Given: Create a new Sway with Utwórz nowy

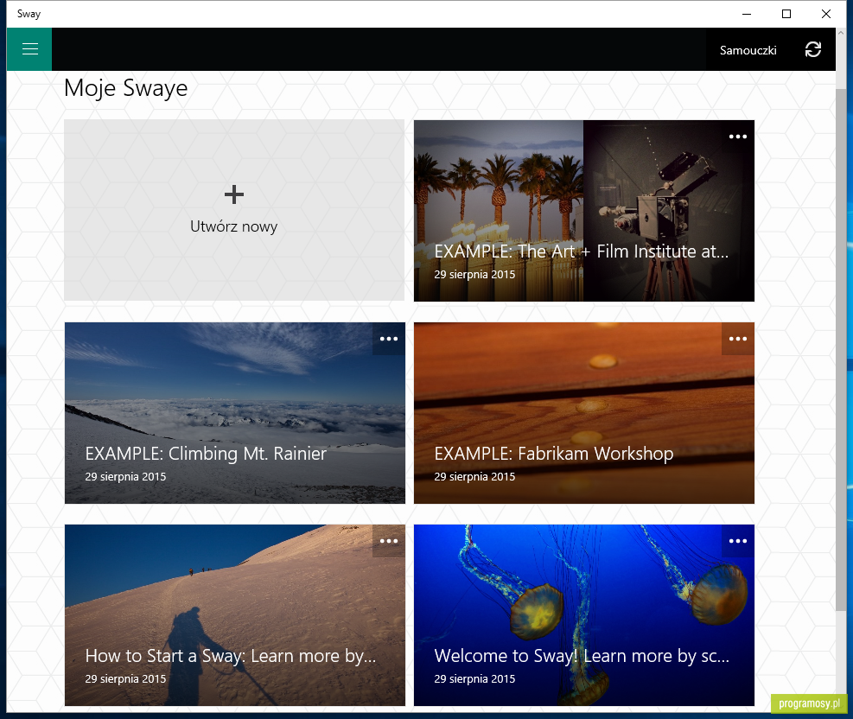Looking at the screenshot, I should tap(234, 210).
